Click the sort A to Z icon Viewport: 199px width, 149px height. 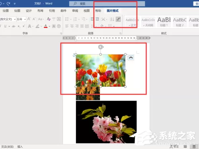[x=112, y=19]
